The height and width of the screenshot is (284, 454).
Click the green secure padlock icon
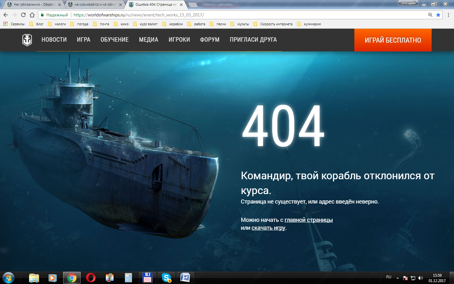(x=43, y=15)
